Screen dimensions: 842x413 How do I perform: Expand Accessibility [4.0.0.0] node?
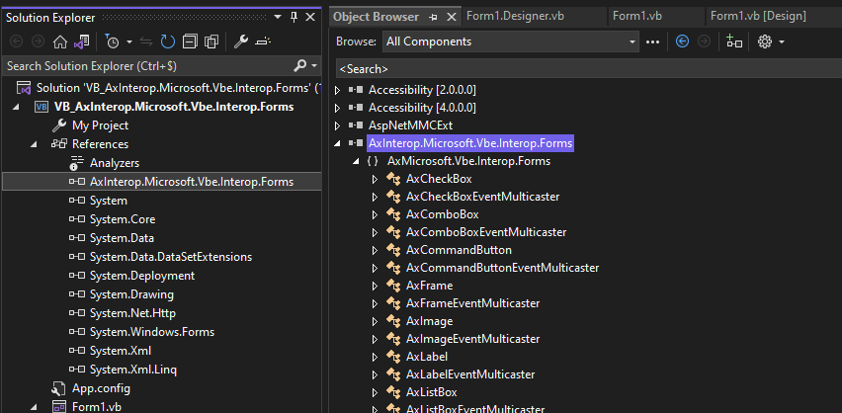click(337, 108)
